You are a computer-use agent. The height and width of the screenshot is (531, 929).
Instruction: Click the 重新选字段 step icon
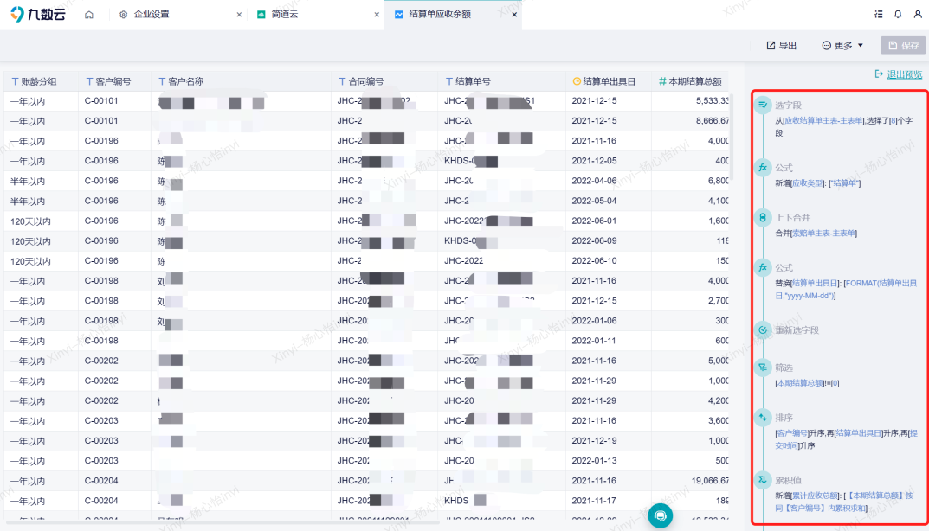pyautogui.click(x=763, y=329)
